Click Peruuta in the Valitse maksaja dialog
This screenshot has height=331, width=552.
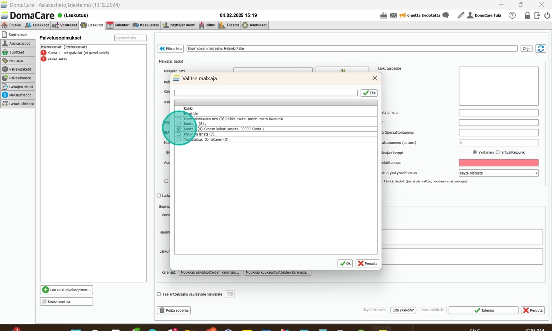point(368,263)
